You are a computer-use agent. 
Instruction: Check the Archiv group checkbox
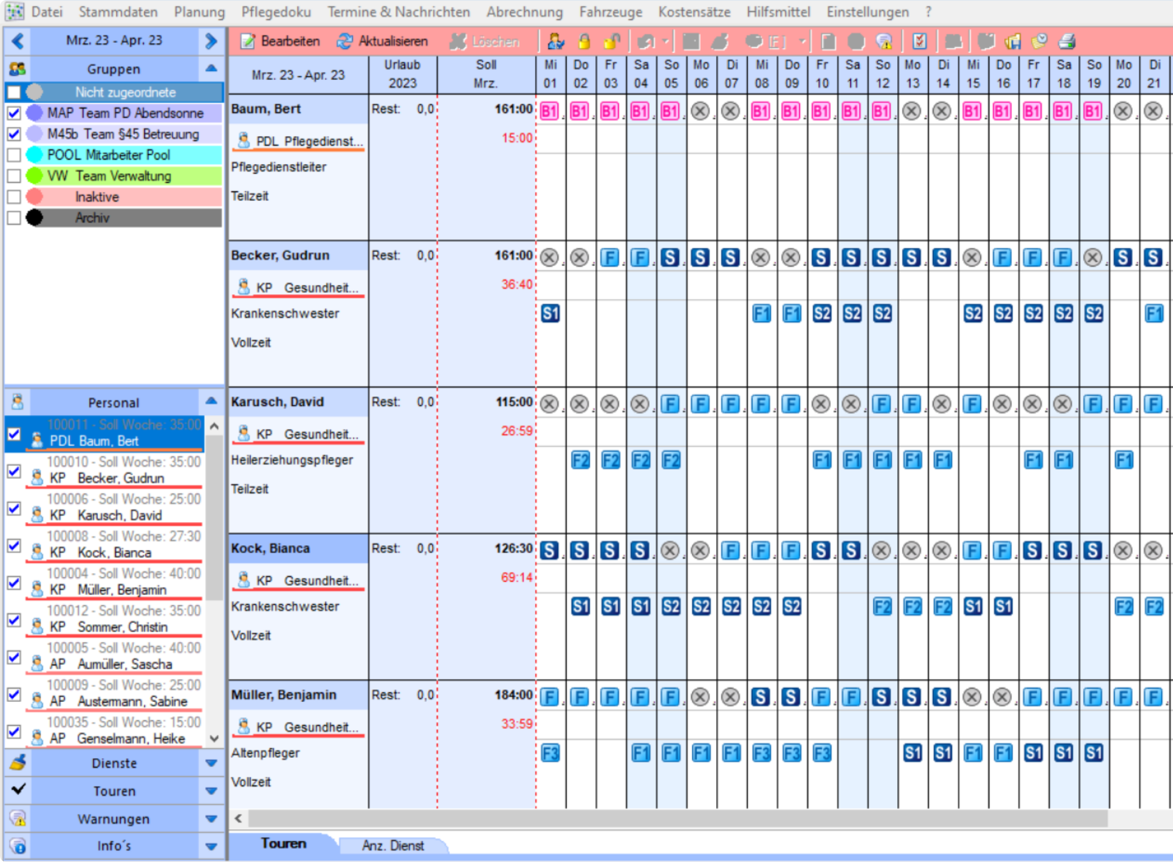pyautogui.click(x=14, y=218)
